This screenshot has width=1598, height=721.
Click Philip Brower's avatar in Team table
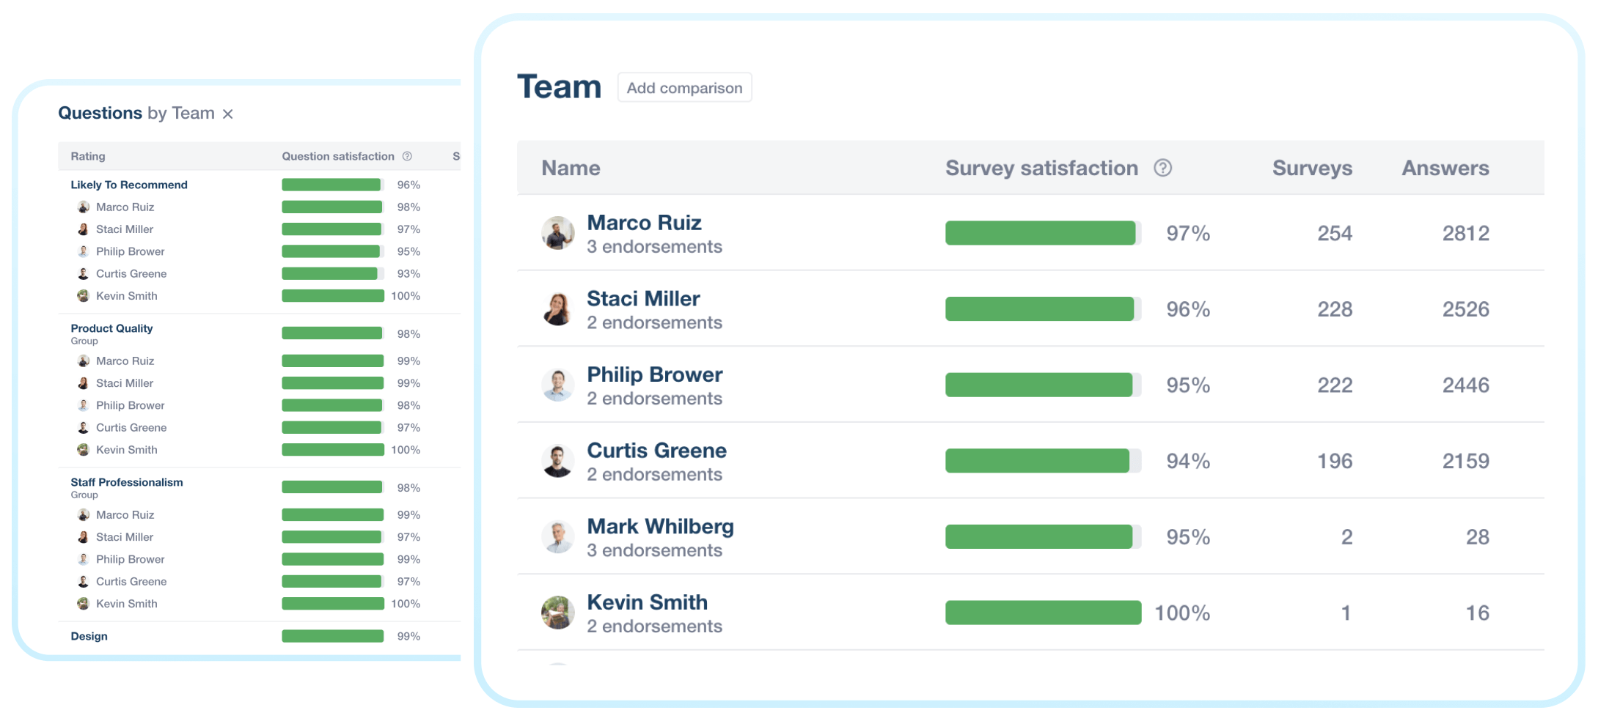[557, 385]
